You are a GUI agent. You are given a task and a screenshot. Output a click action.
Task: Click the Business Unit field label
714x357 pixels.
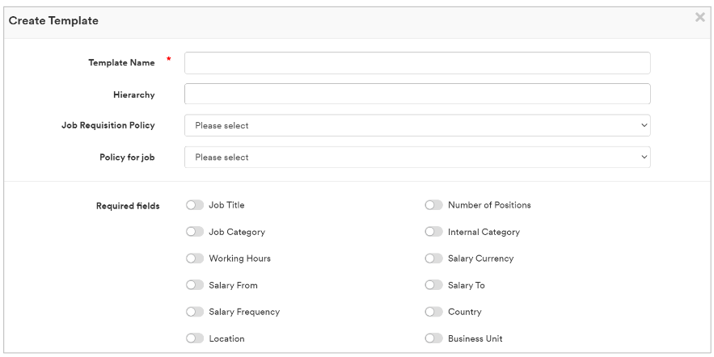475,338
